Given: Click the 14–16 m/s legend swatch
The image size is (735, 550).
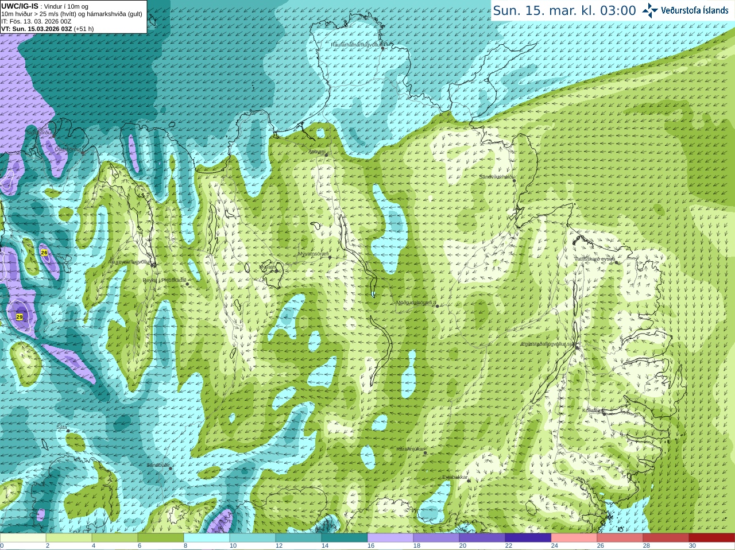Looking at the screenshot, I should tap(345, 538).
